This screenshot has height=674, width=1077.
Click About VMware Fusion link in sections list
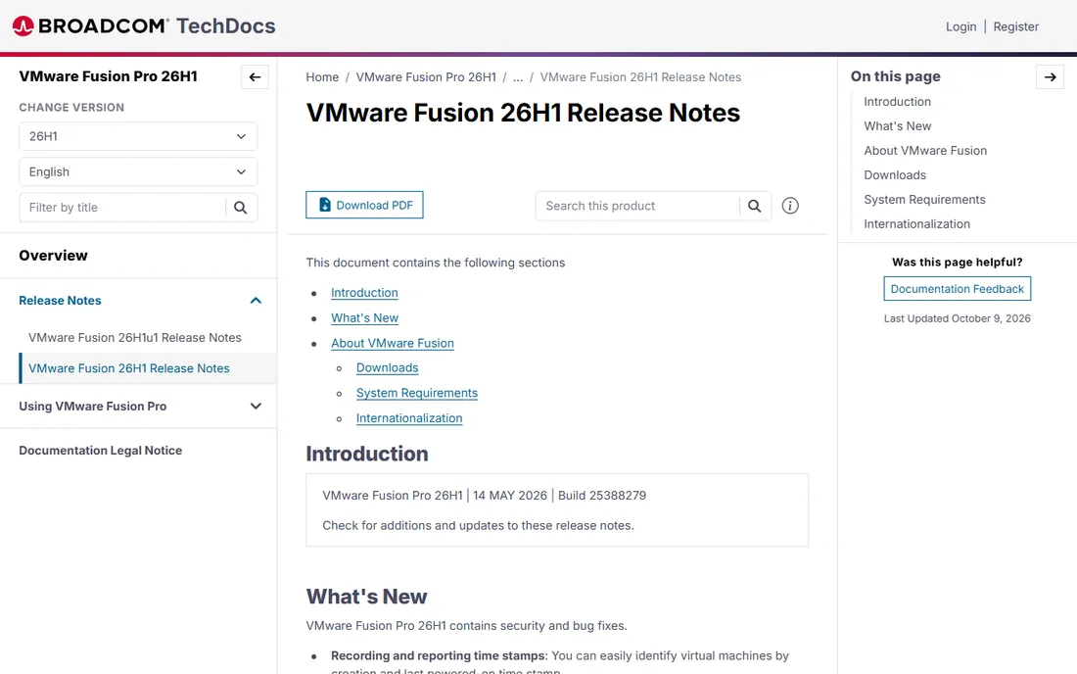(393, 343)
